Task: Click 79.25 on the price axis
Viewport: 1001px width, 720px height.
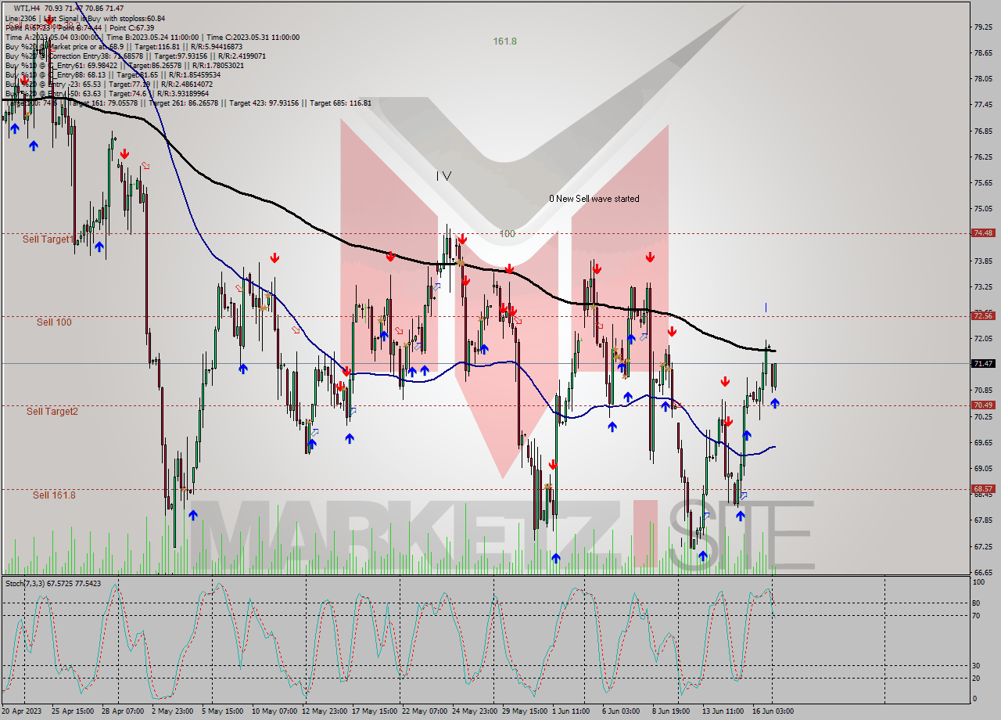Action: click(983, 27)
